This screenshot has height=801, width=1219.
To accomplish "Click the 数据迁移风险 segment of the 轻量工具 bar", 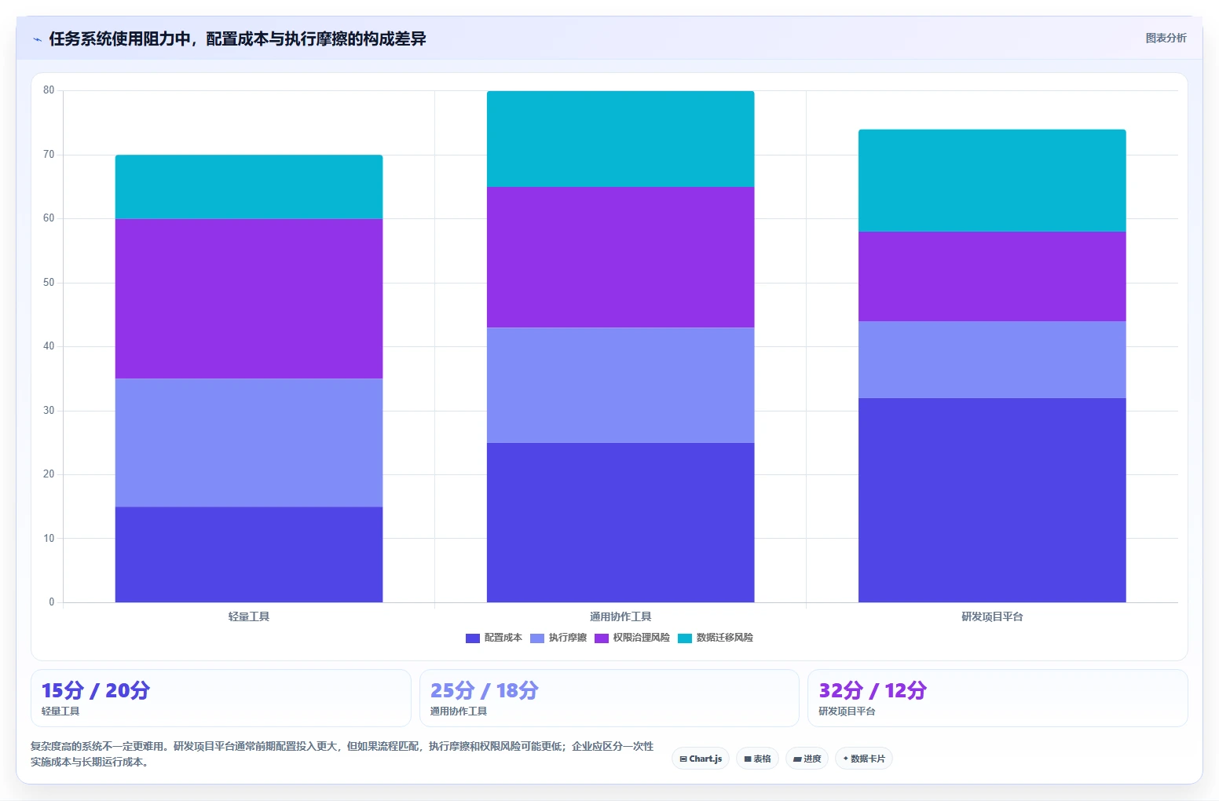I will coord(249,187).
